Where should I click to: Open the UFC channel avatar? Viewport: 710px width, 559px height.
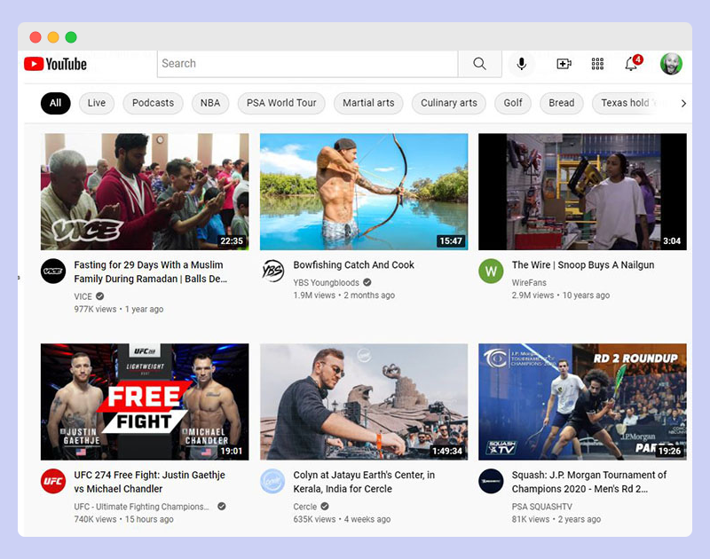point(53,481)
